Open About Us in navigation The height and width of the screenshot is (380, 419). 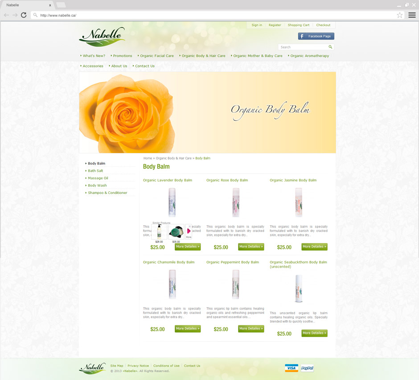point(119,66)
